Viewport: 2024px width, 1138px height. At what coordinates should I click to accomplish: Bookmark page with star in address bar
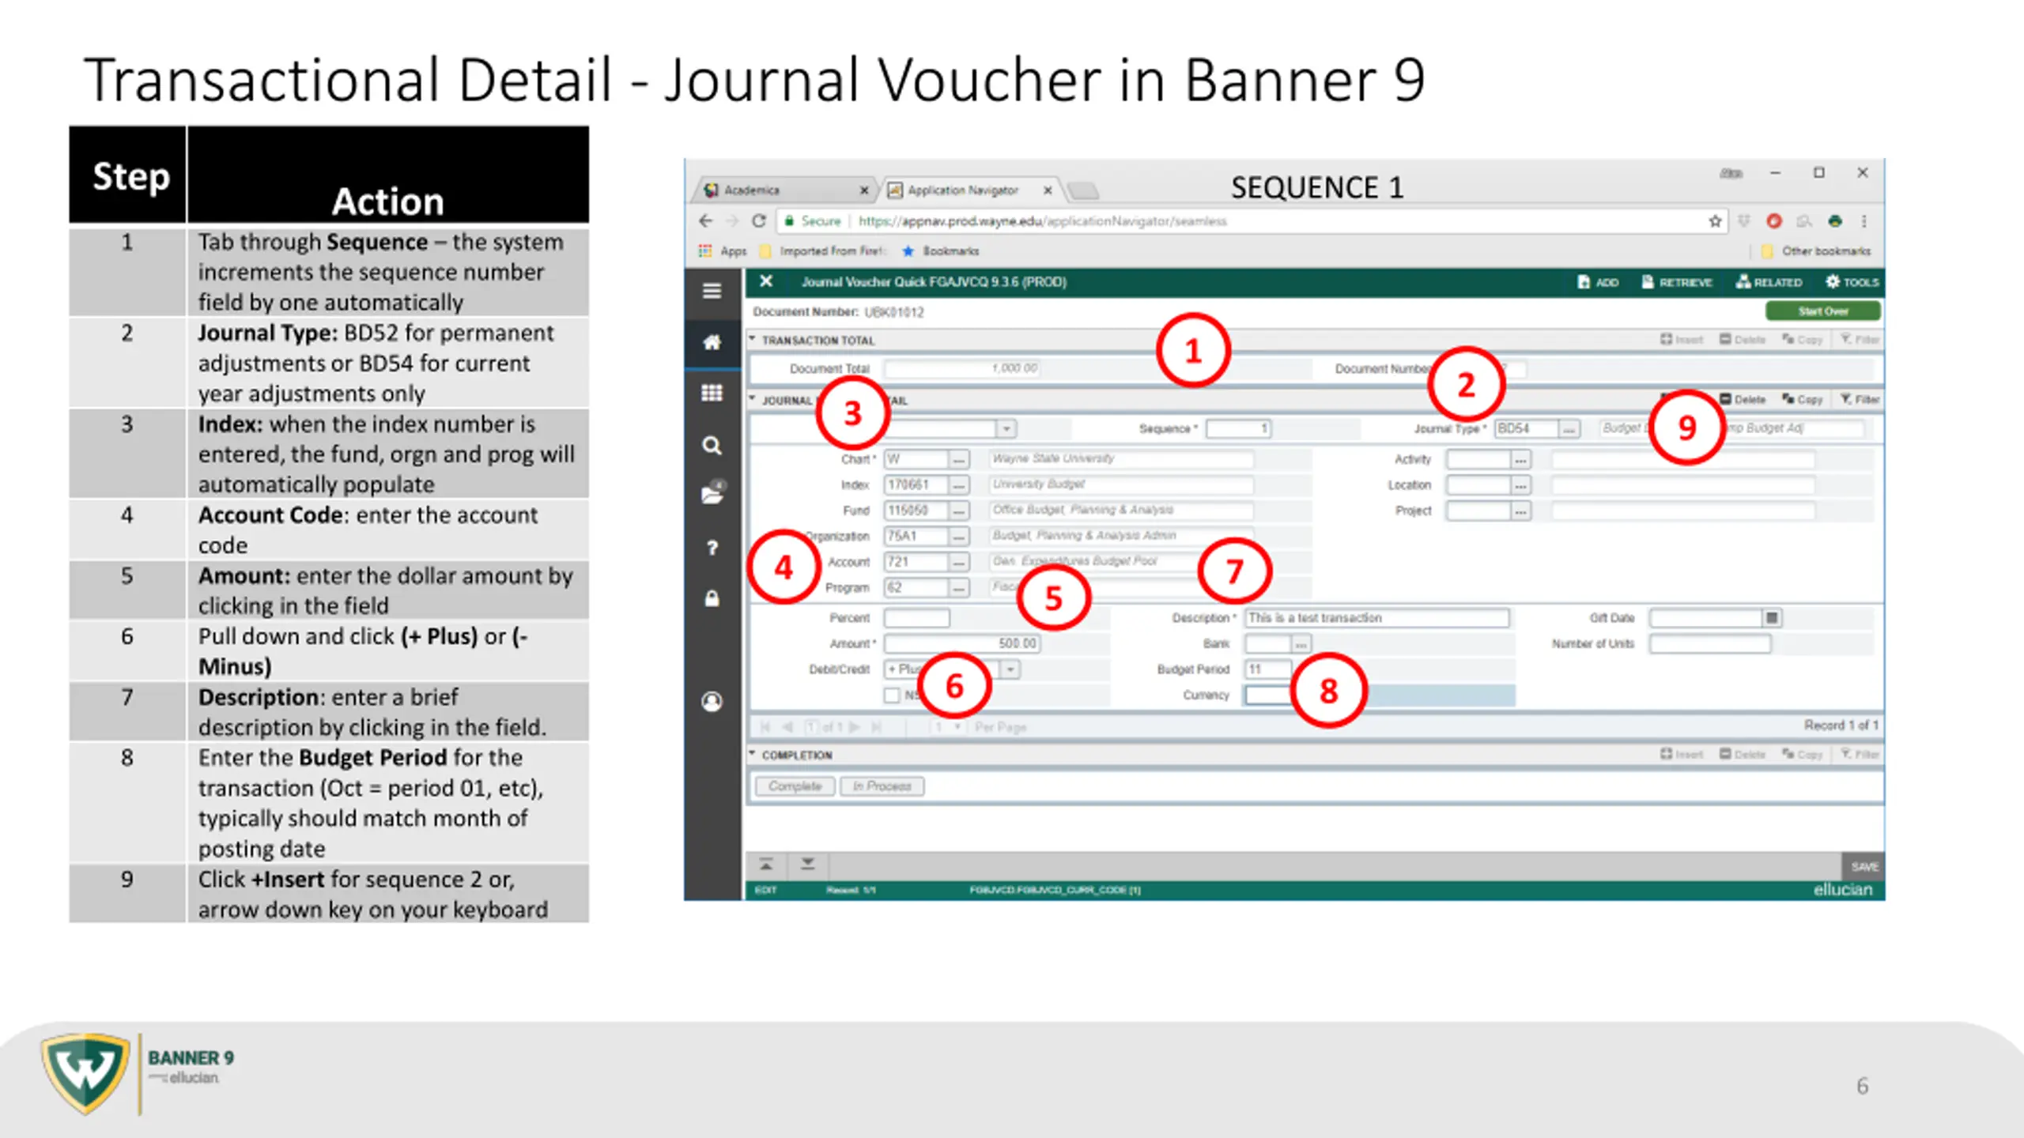(1714, 221)
